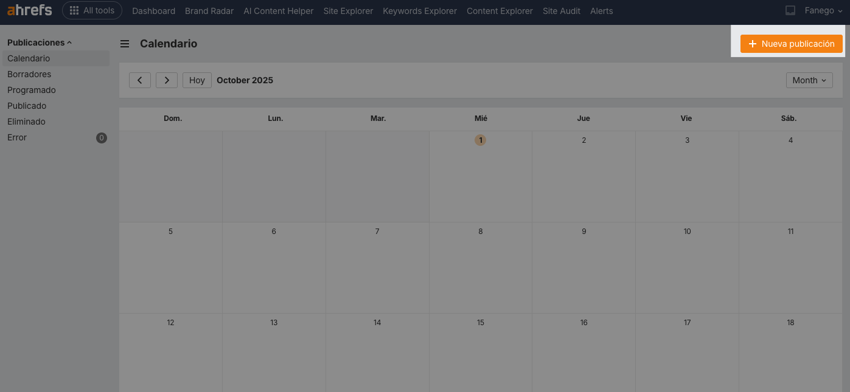
Task: Click the Jue column header
Action: pyautogui.click(x=584, y=119)
